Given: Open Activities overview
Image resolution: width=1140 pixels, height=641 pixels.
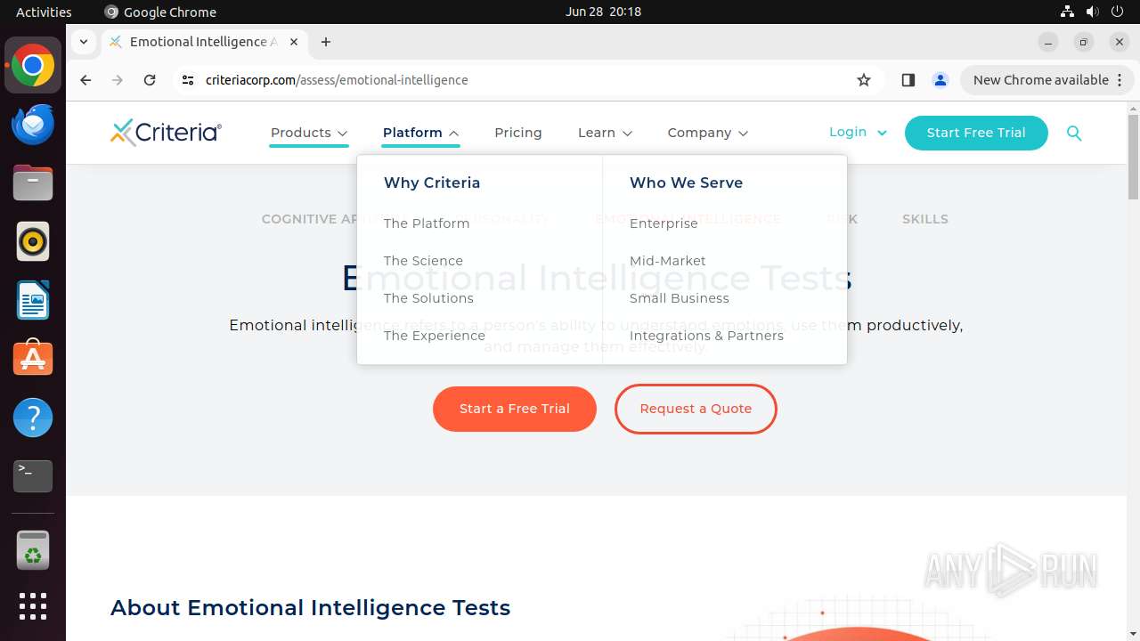Looking at the screenshot, I should [x=44, y=12].
